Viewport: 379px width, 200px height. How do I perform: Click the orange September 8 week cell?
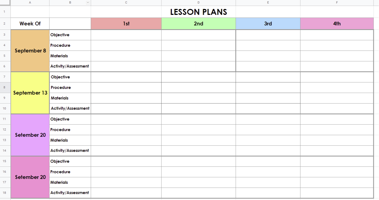click(30, 51)
